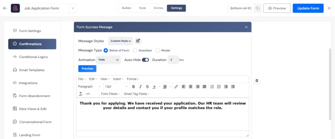The height and width of the screenshot is (139, 335).
Task: Justify the text
Action: coord(204,86)
